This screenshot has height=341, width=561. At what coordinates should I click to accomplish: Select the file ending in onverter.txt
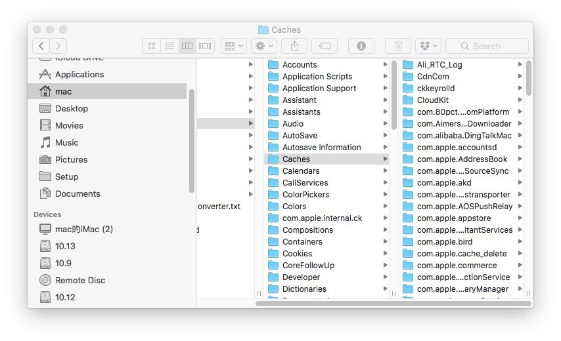pyautogui.click(x=219, y=207)
